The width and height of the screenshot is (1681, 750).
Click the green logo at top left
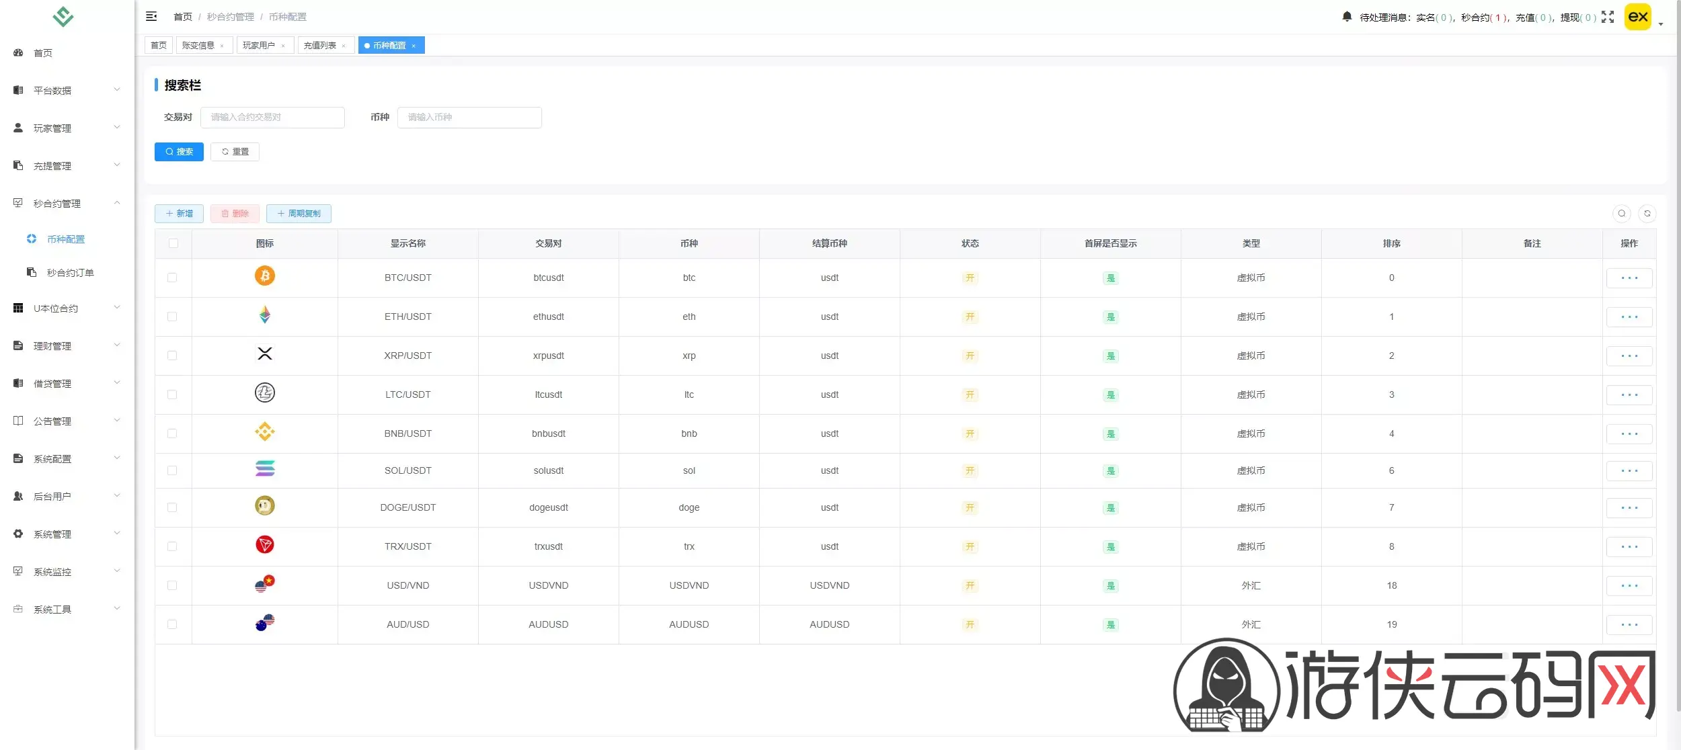tap(63, 17)
